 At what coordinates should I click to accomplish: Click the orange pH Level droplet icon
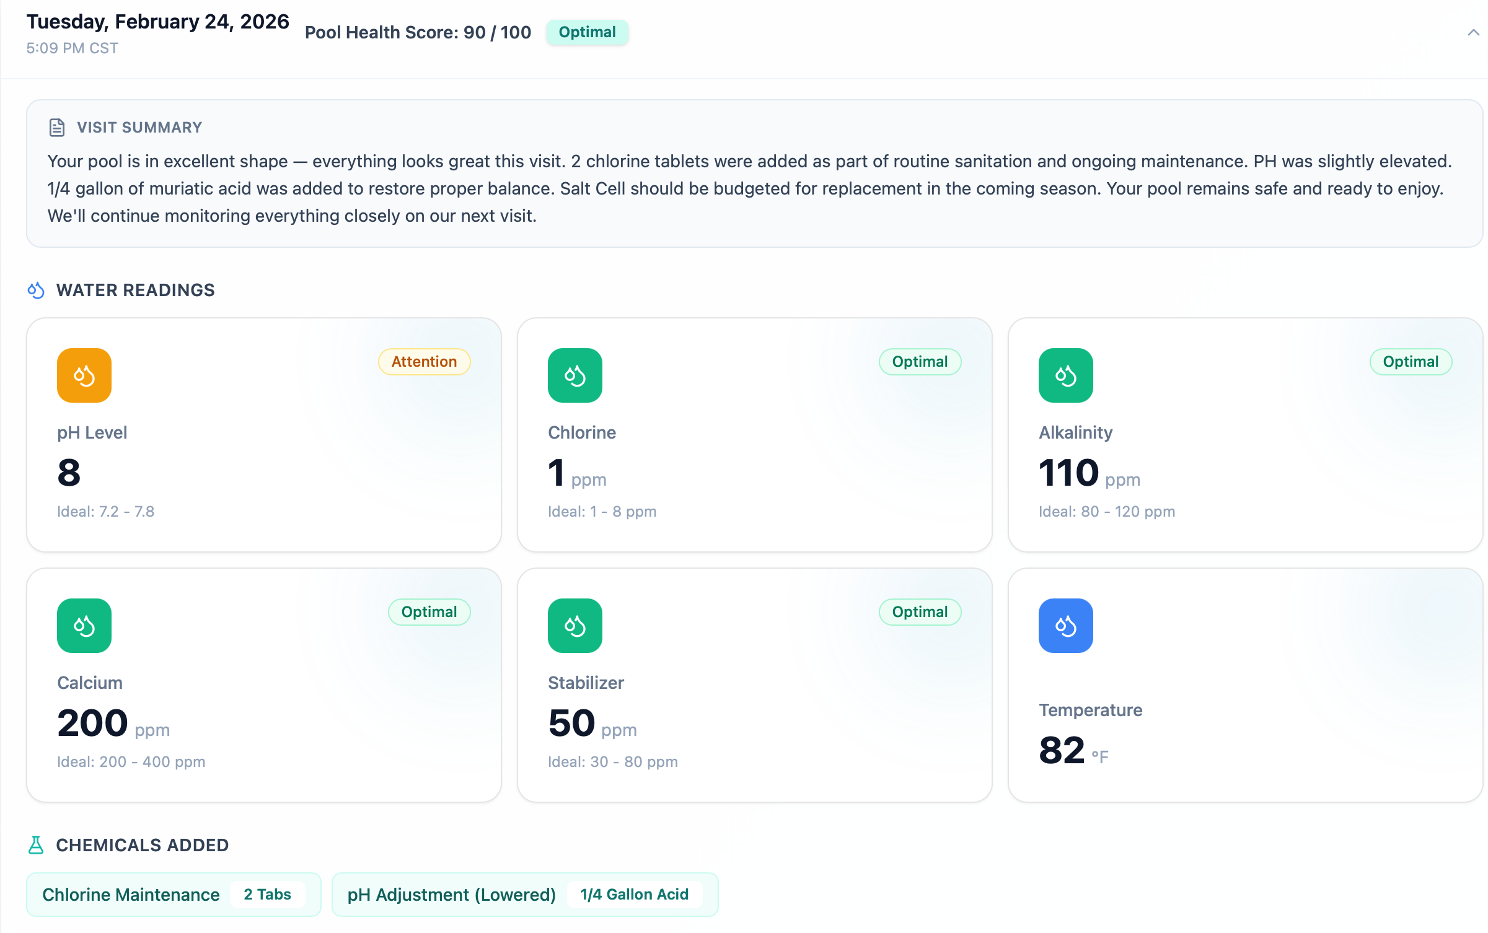(84, 375)
